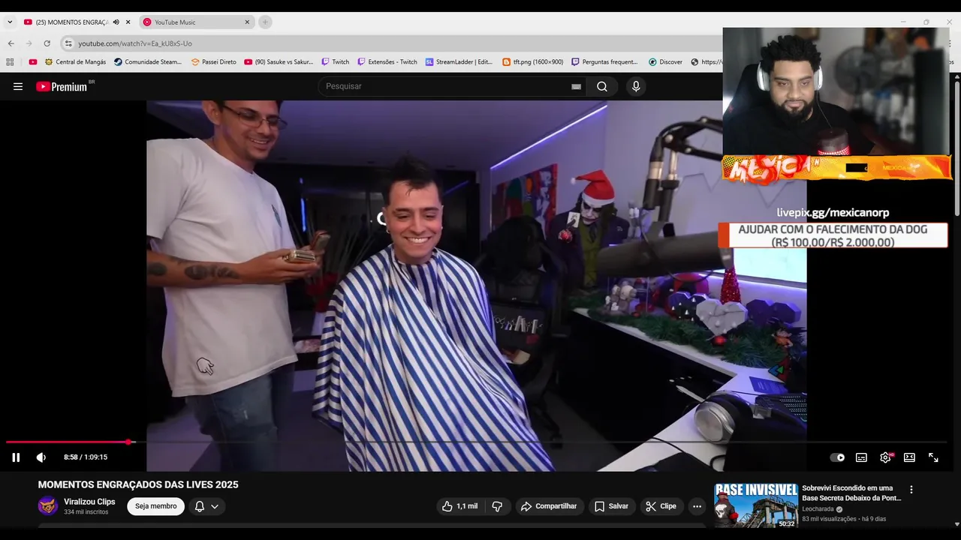Open on-screen keyboard icon in search box

(576, 87)
